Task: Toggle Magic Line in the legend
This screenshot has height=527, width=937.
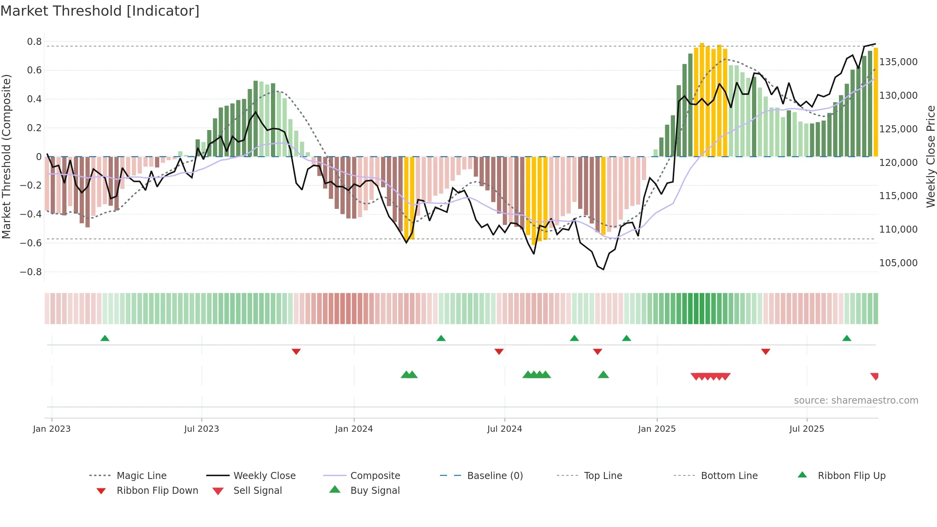Action: pyautogui.click(x=128, y=475)
